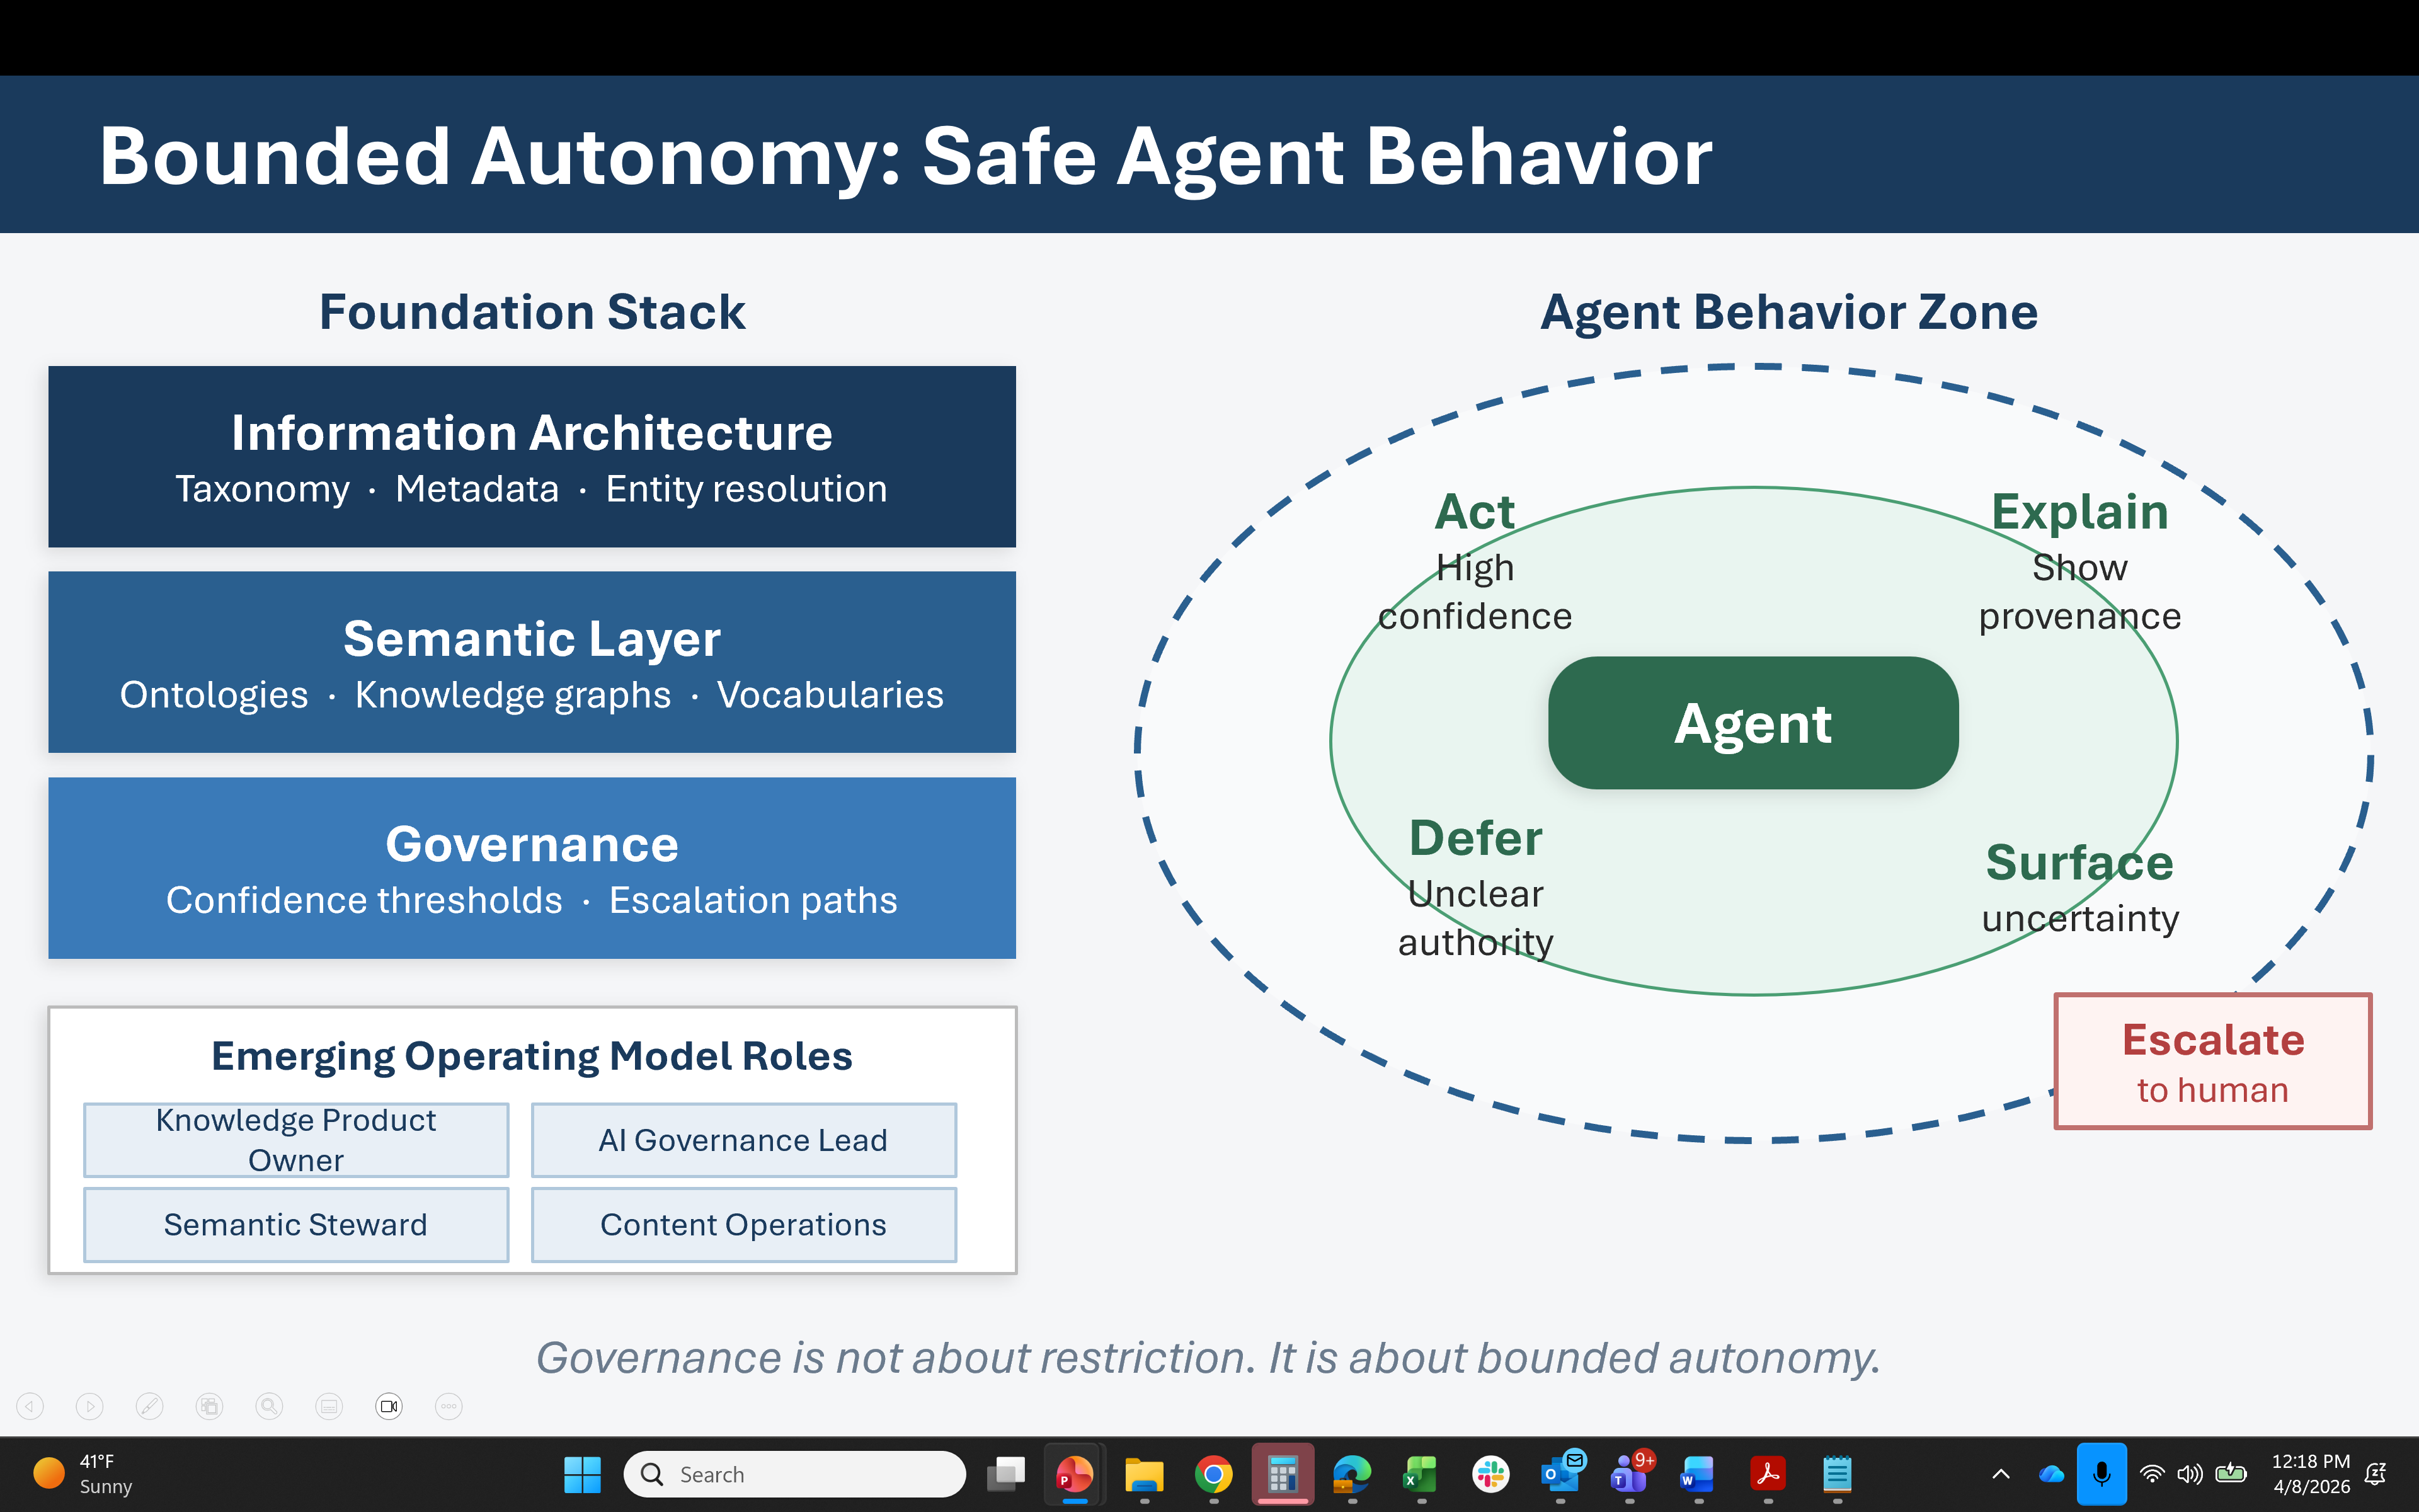Open the pen and laser pointer tools

point(150,1407)
